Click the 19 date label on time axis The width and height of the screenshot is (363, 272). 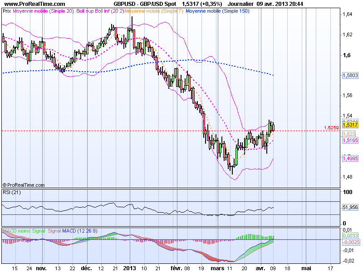tap(201, 268)
